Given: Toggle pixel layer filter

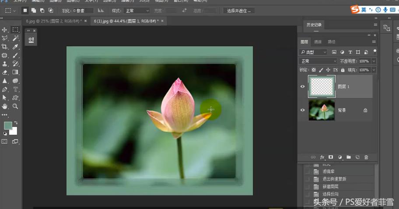Looking at the screenshot, I should [334, 52].
